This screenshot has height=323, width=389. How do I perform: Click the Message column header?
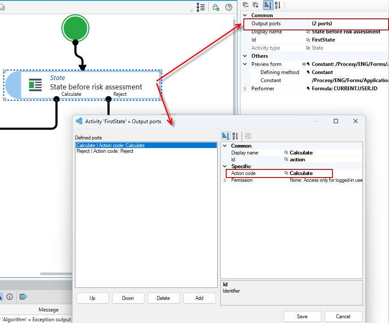pos(49,310)
